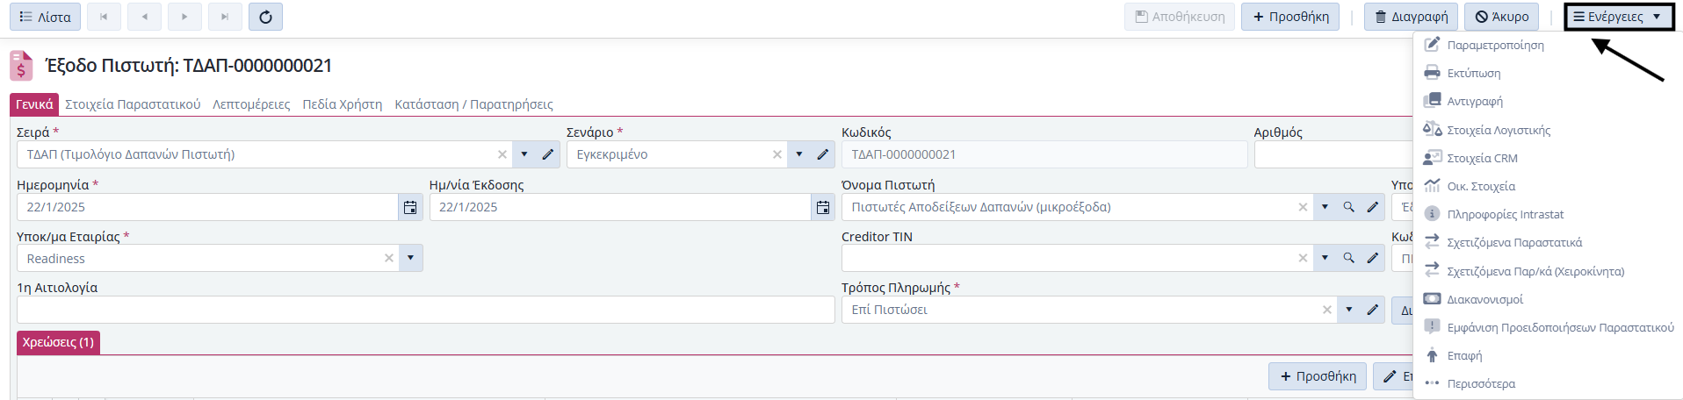Edit the Σειρά value with pencil icon
The image size is (1683, 400).
tap(548, 154)
